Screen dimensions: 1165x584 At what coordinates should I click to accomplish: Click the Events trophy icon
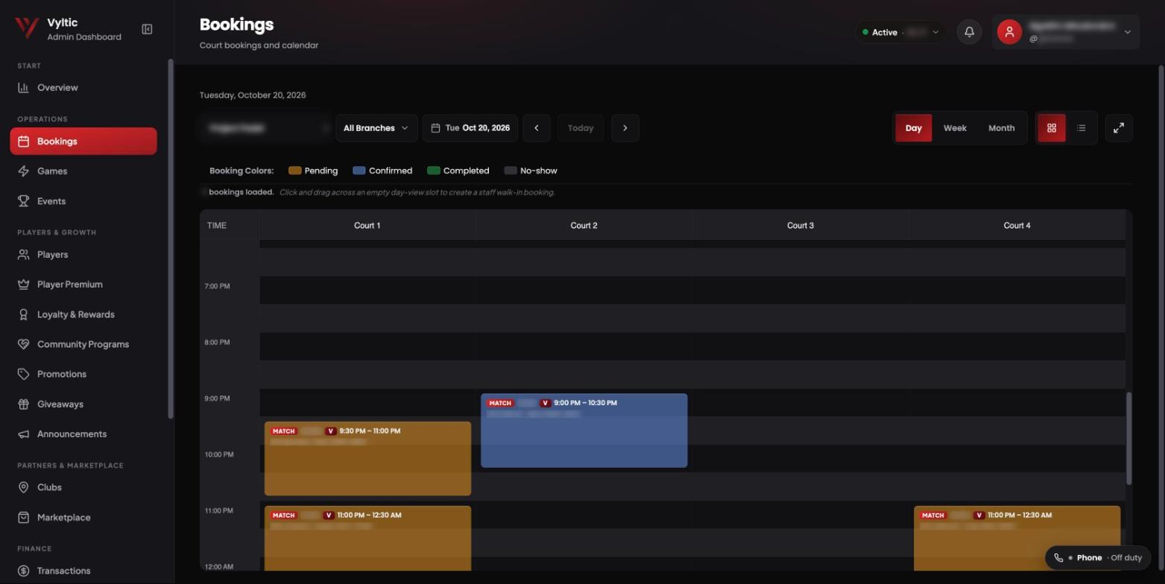pyautogui.click(x=24, y=201)
